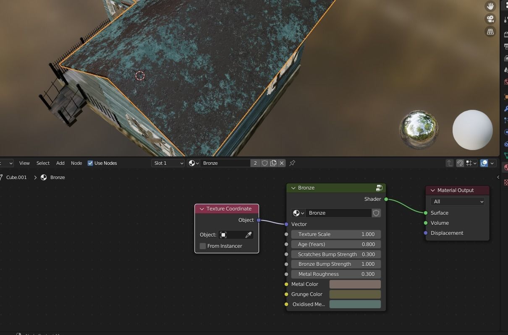Open the All target dropdown in Material Output
This screenshot has height=335, width=508.
click(457, 202)
